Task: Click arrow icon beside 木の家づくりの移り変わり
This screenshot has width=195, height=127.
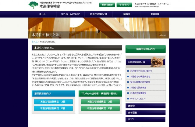Action: (128, 71)
